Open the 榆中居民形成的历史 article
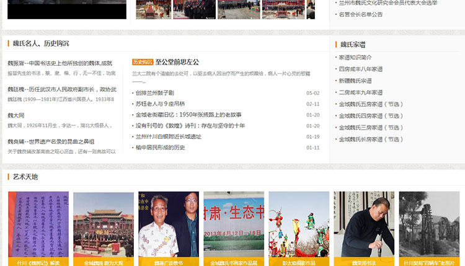The width and height of the screenshot is (465, 266). [160, 148]
